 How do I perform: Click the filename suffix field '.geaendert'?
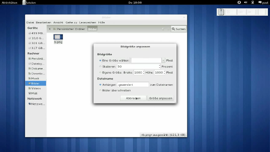(133, 85)
